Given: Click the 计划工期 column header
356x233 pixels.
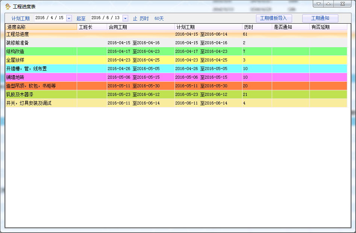Looking at the screenshot, I should click(x=208, y=27).
